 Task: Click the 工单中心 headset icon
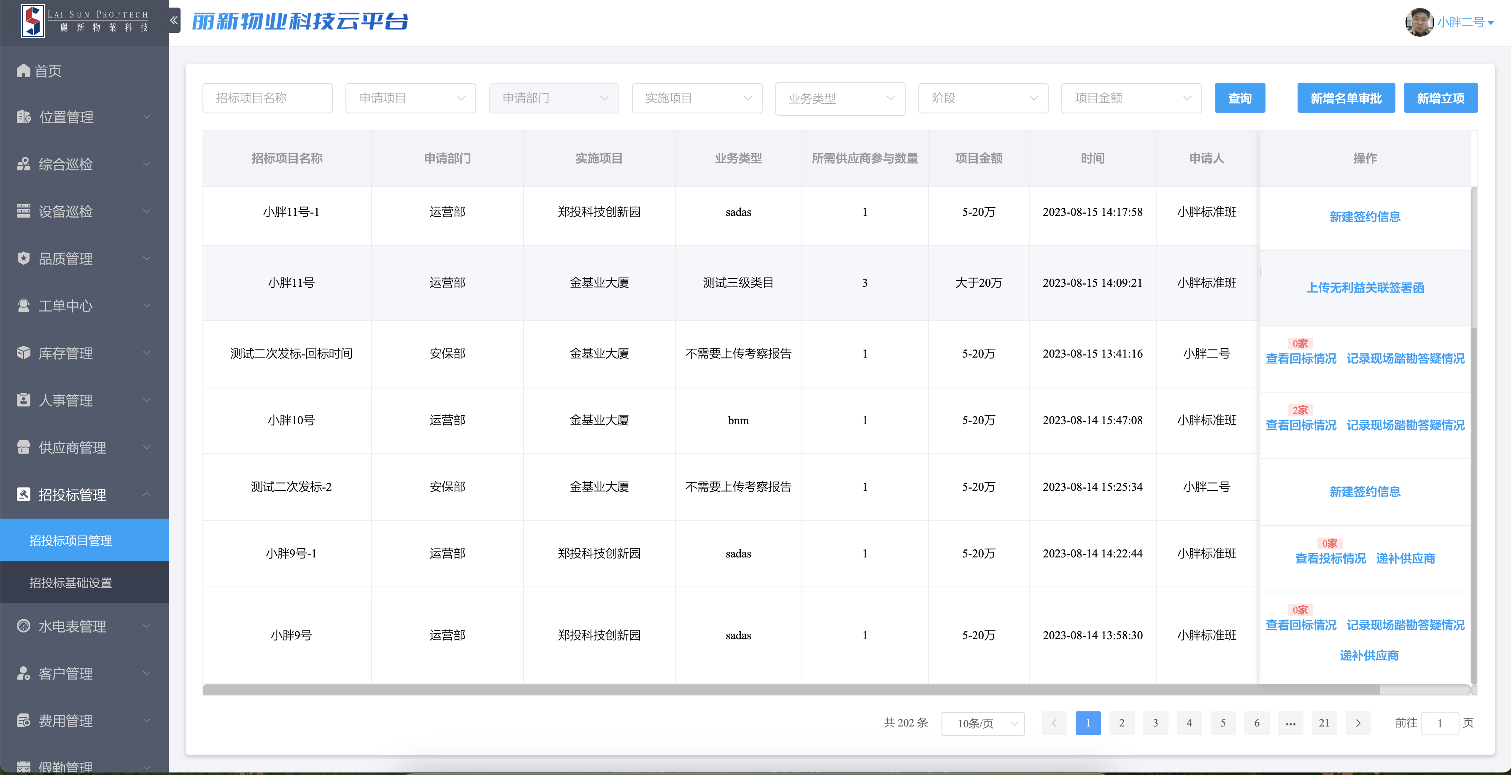pyautogui.click(x=24, y=305)
